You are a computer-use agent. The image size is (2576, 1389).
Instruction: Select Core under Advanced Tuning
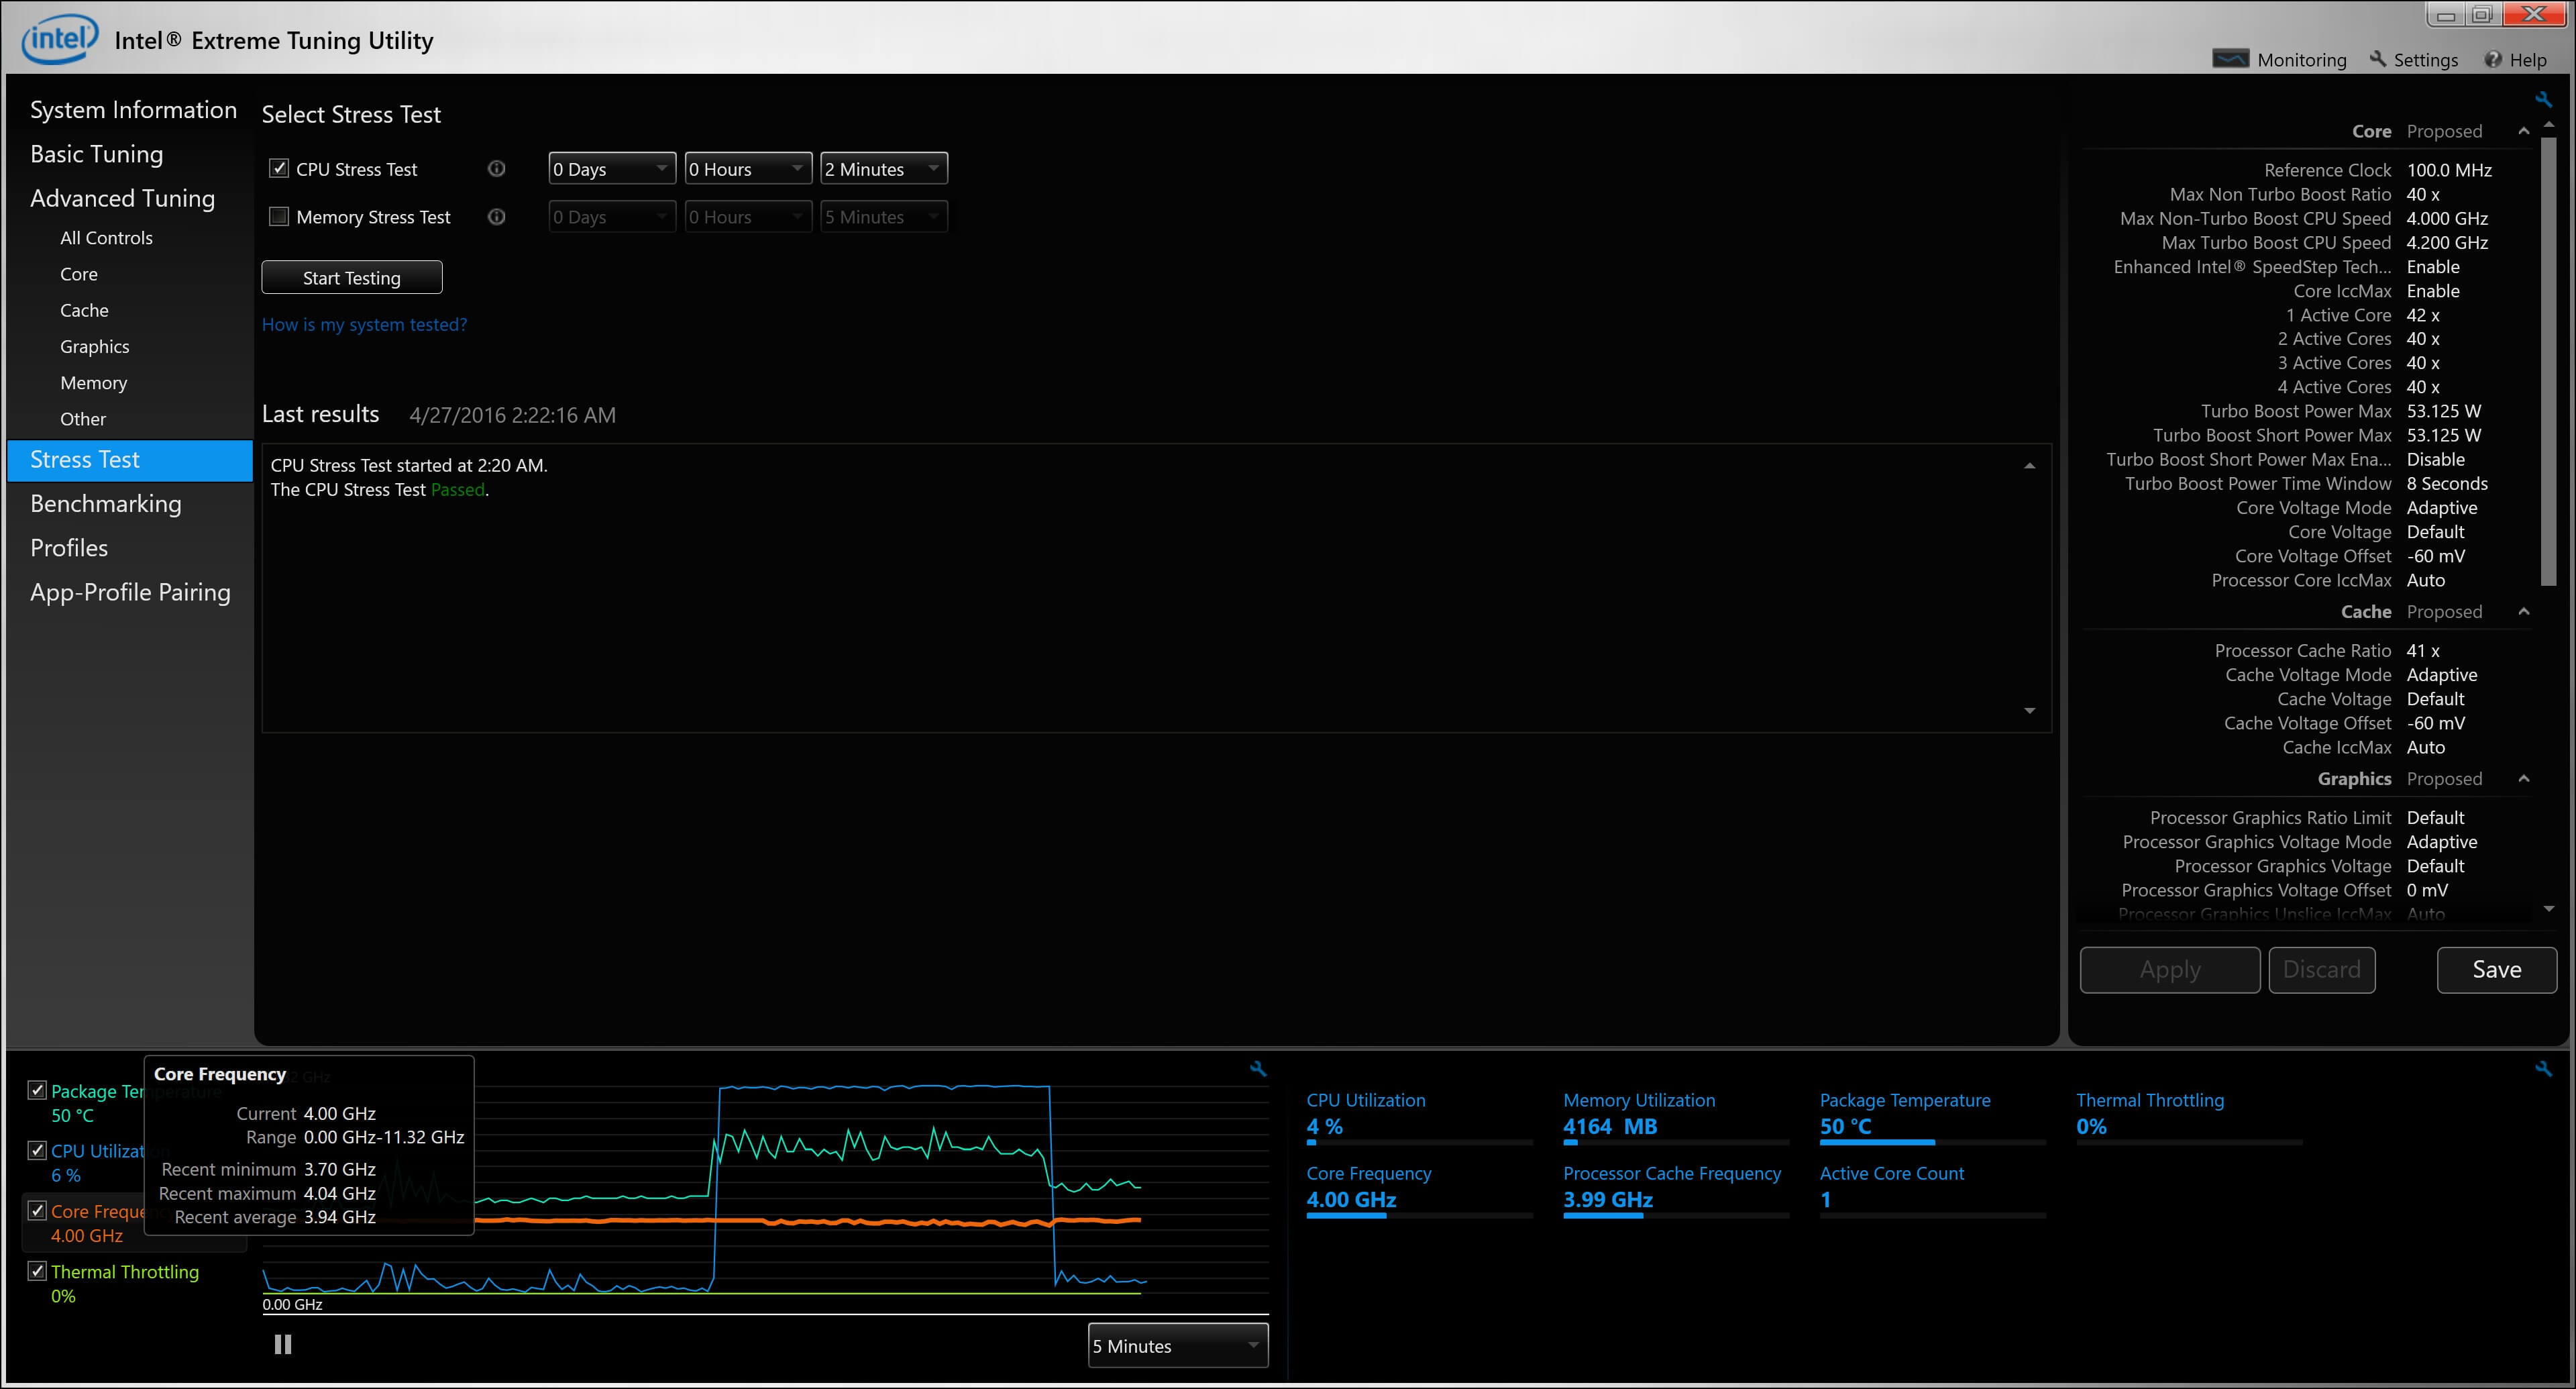point(78,274)
